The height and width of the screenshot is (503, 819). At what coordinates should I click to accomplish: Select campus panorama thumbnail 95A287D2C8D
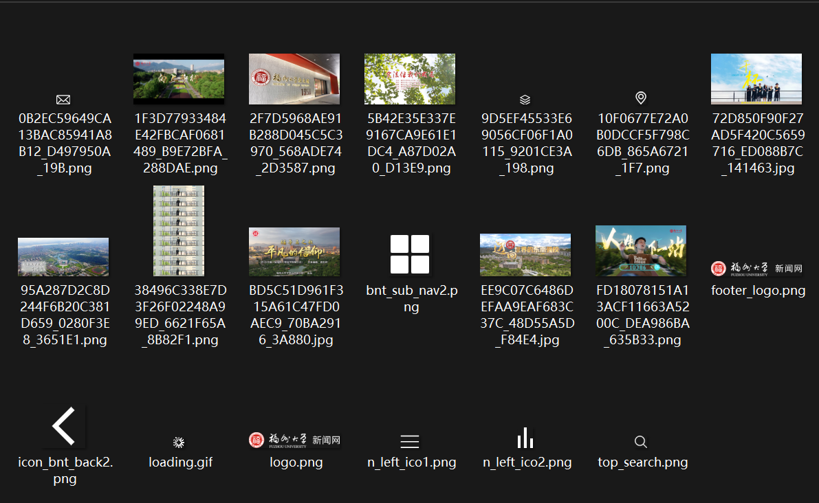[x=63, y=257]
